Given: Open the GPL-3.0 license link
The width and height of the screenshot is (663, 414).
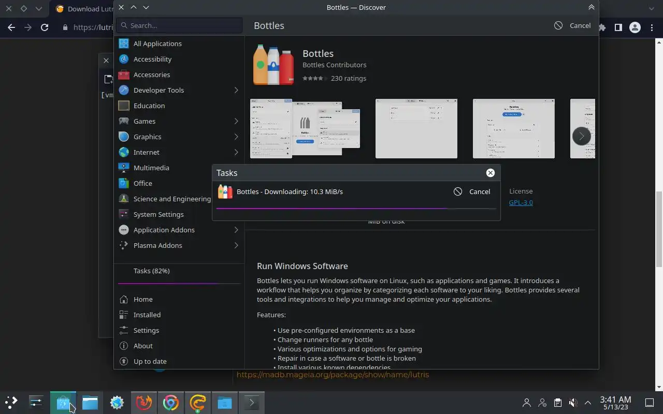Looking at the screenshot, I should [x=521, y=202].
